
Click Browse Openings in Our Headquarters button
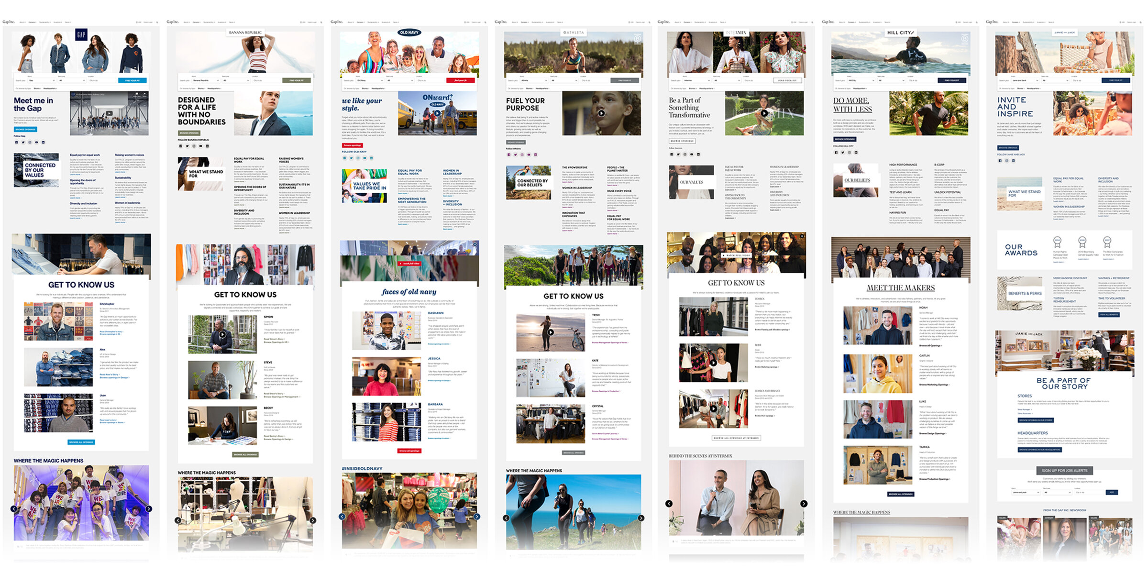pyautogui.click(x=1039, y=450)
